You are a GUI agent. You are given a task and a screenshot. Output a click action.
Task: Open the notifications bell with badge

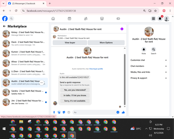[160, 18]
